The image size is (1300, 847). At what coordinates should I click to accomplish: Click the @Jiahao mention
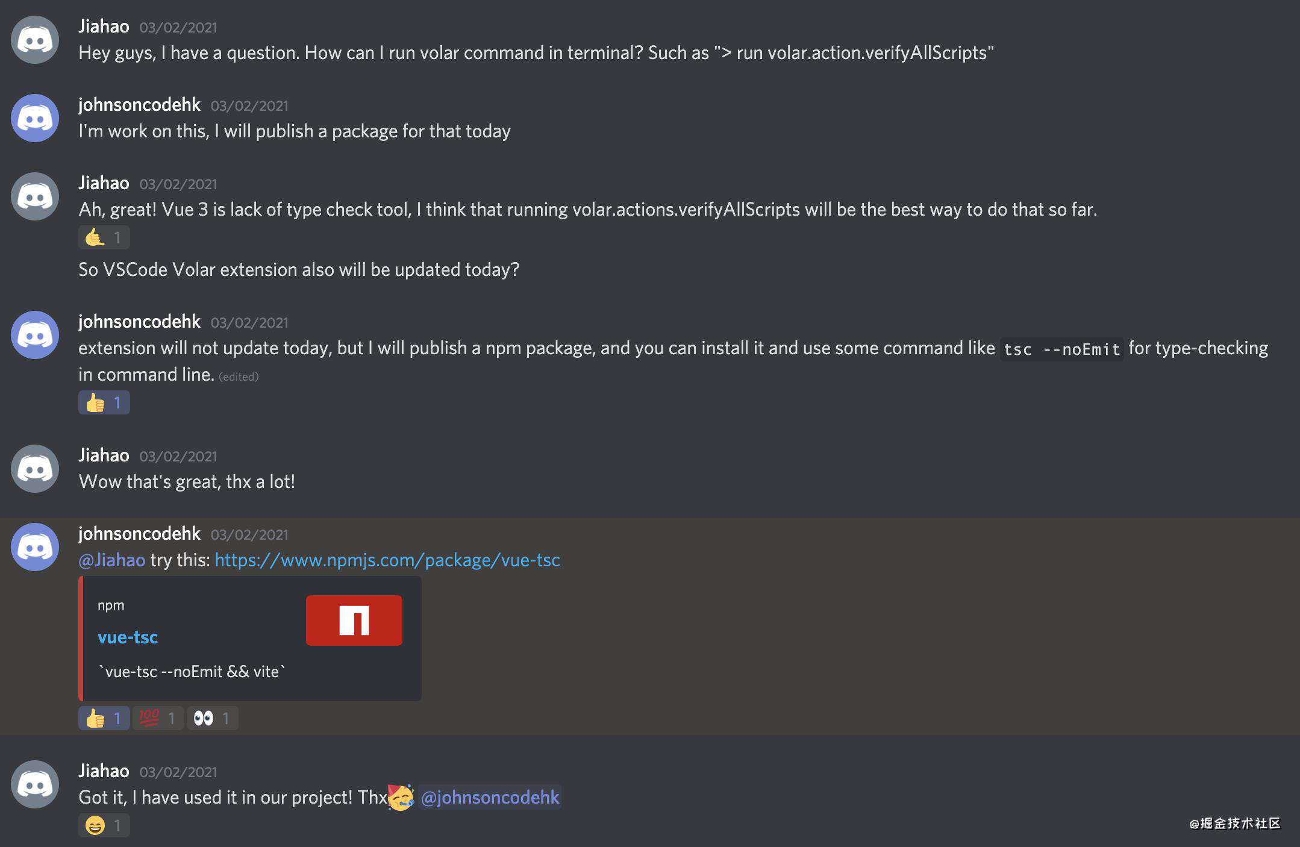pos(112,560)
